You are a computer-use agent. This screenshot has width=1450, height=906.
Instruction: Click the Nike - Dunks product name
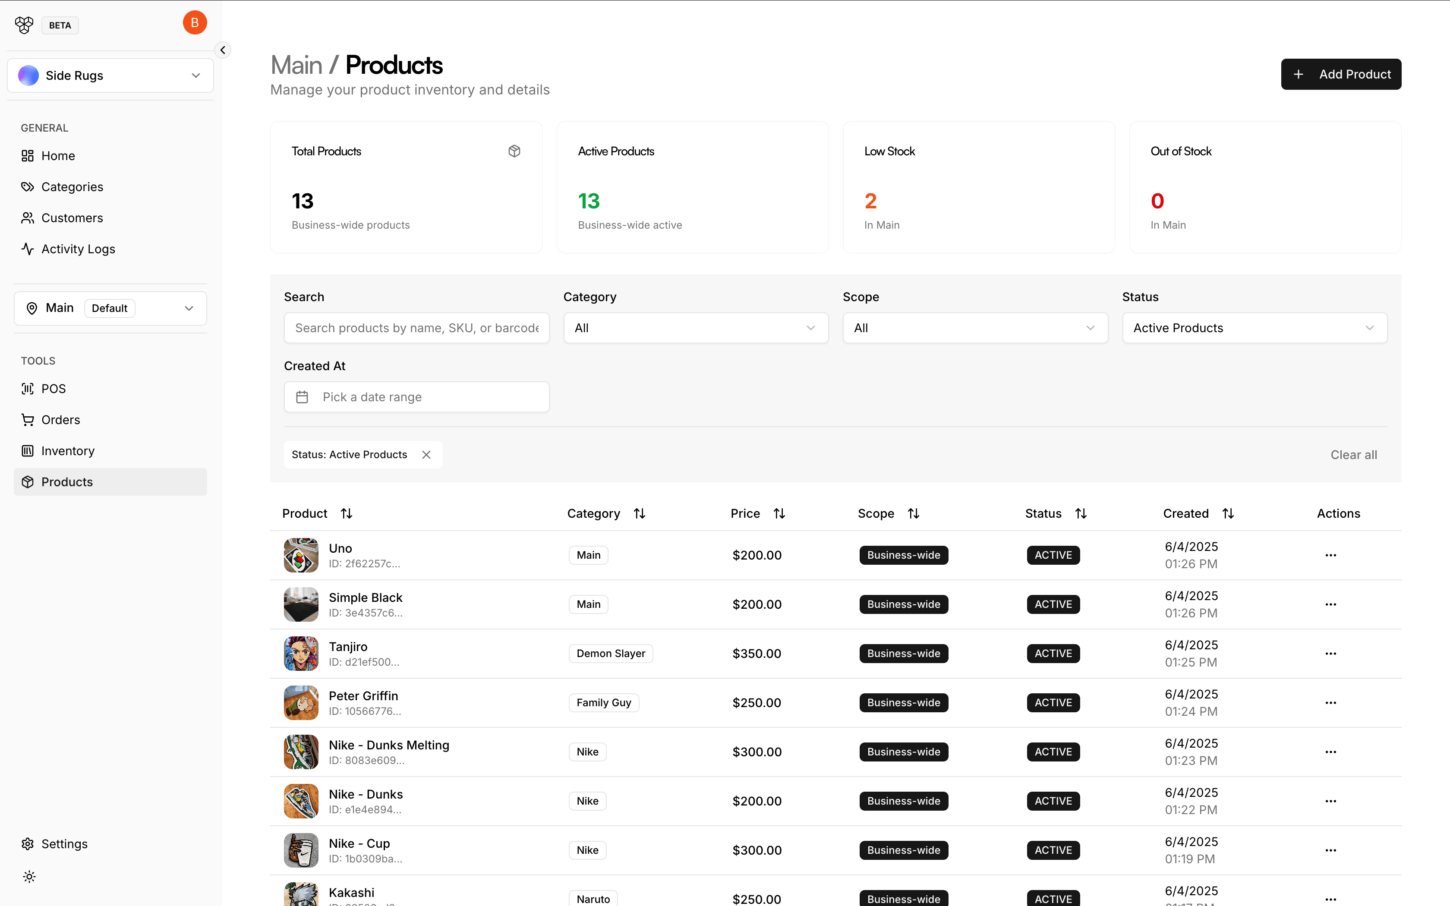tap(366, 795)
